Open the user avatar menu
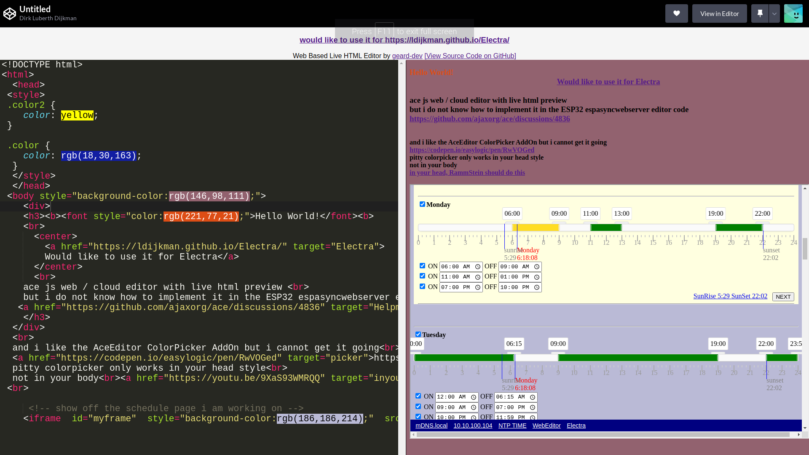Image resolution: width=809 pixels, height=455 pixels. (793, 13)
